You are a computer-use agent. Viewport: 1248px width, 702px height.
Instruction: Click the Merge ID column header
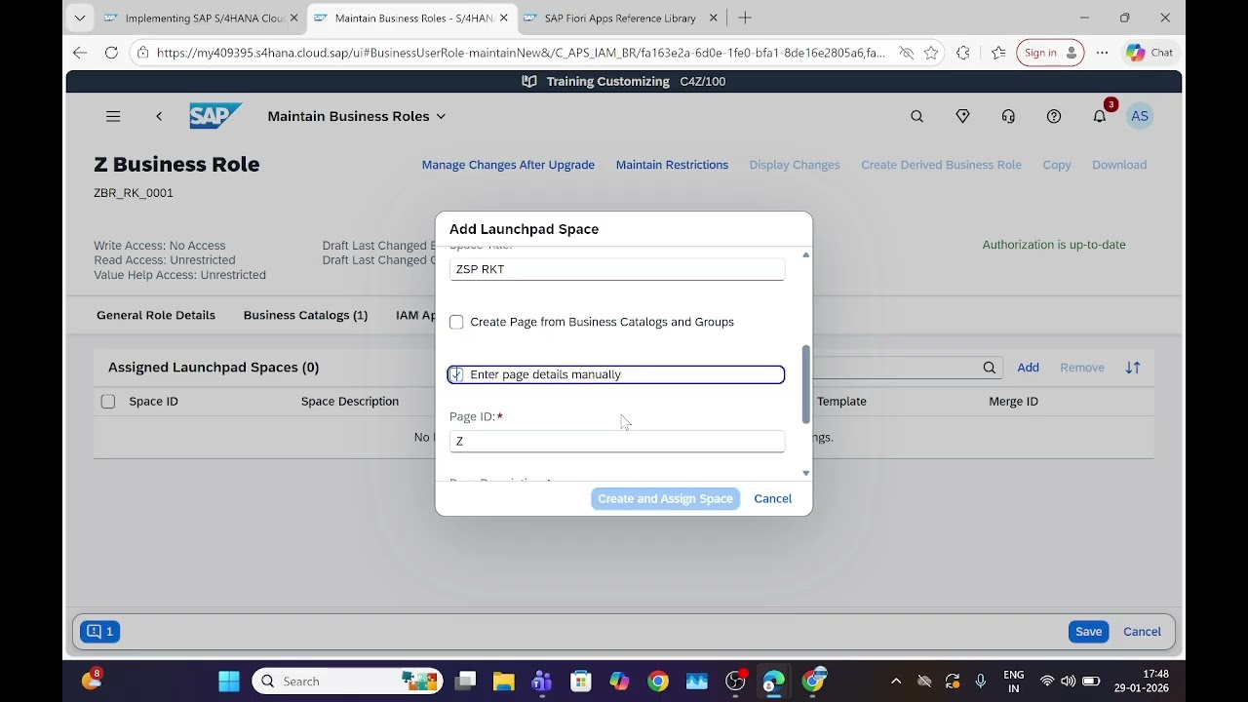1013,401
